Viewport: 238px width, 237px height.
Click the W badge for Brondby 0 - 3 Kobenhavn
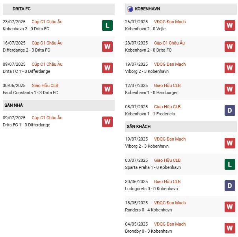pos(230,228)
